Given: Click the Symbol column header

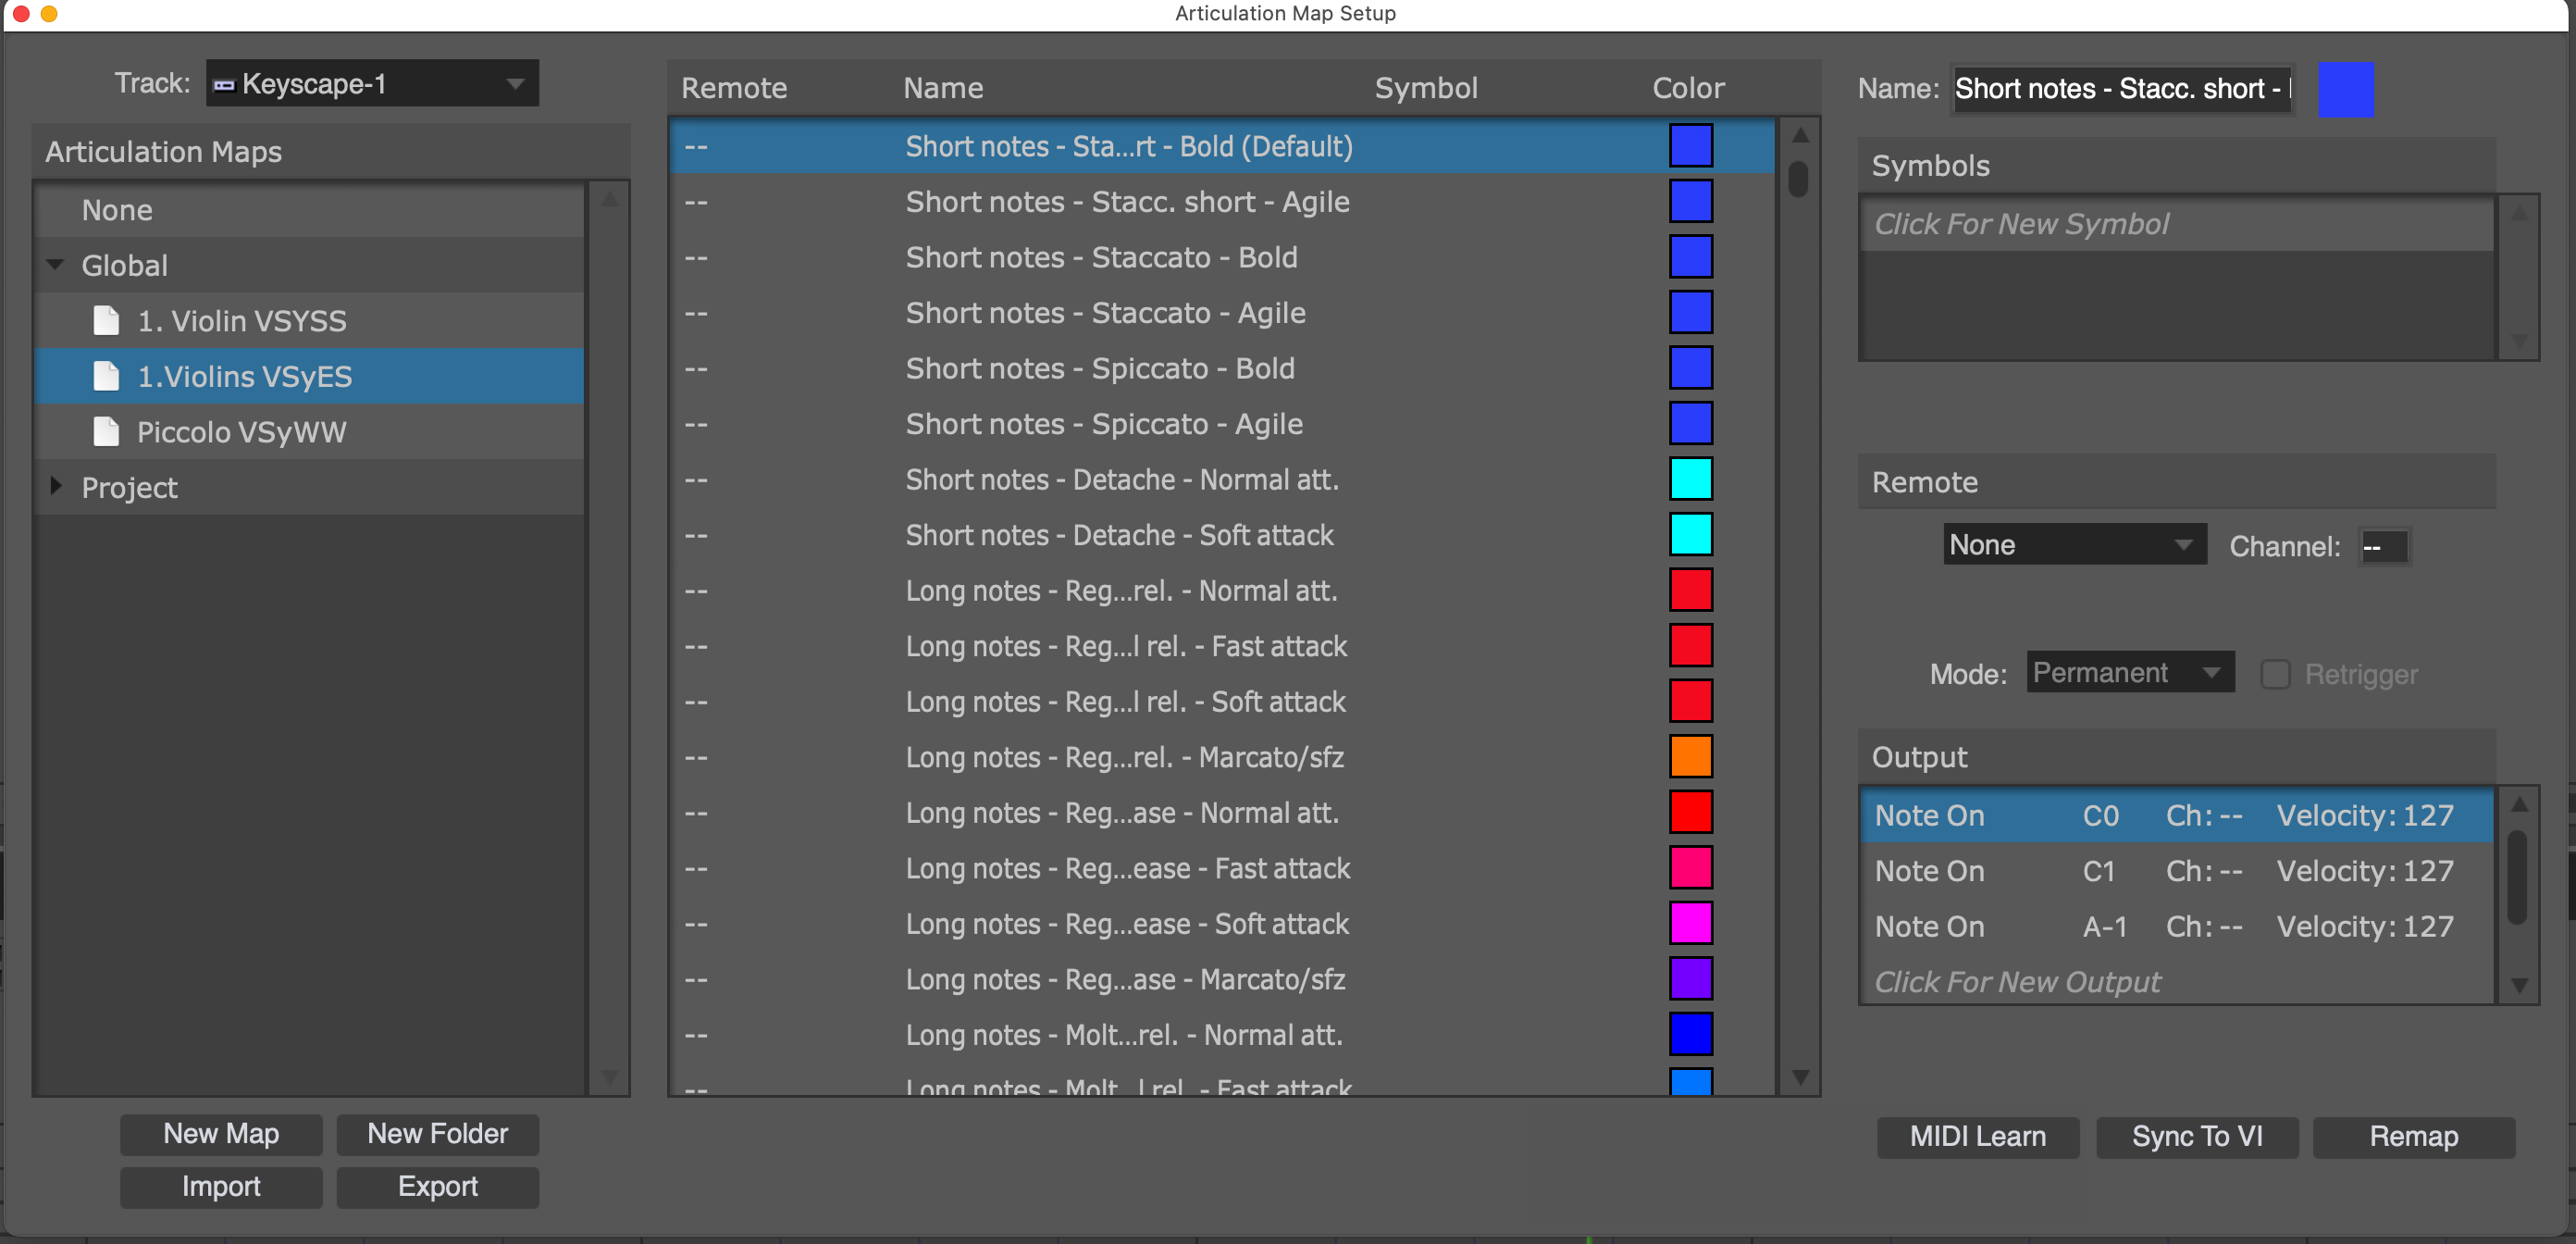Looking at the screenshot, I should [x=1426, y=88].
